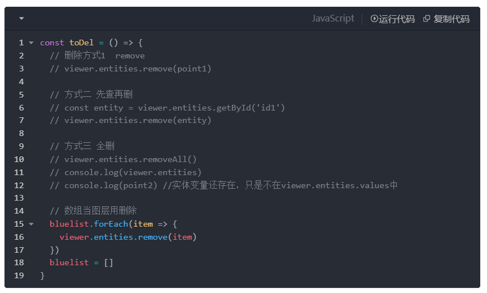
Task: Click line number 19 in the gutter
Action: [19, 275]
